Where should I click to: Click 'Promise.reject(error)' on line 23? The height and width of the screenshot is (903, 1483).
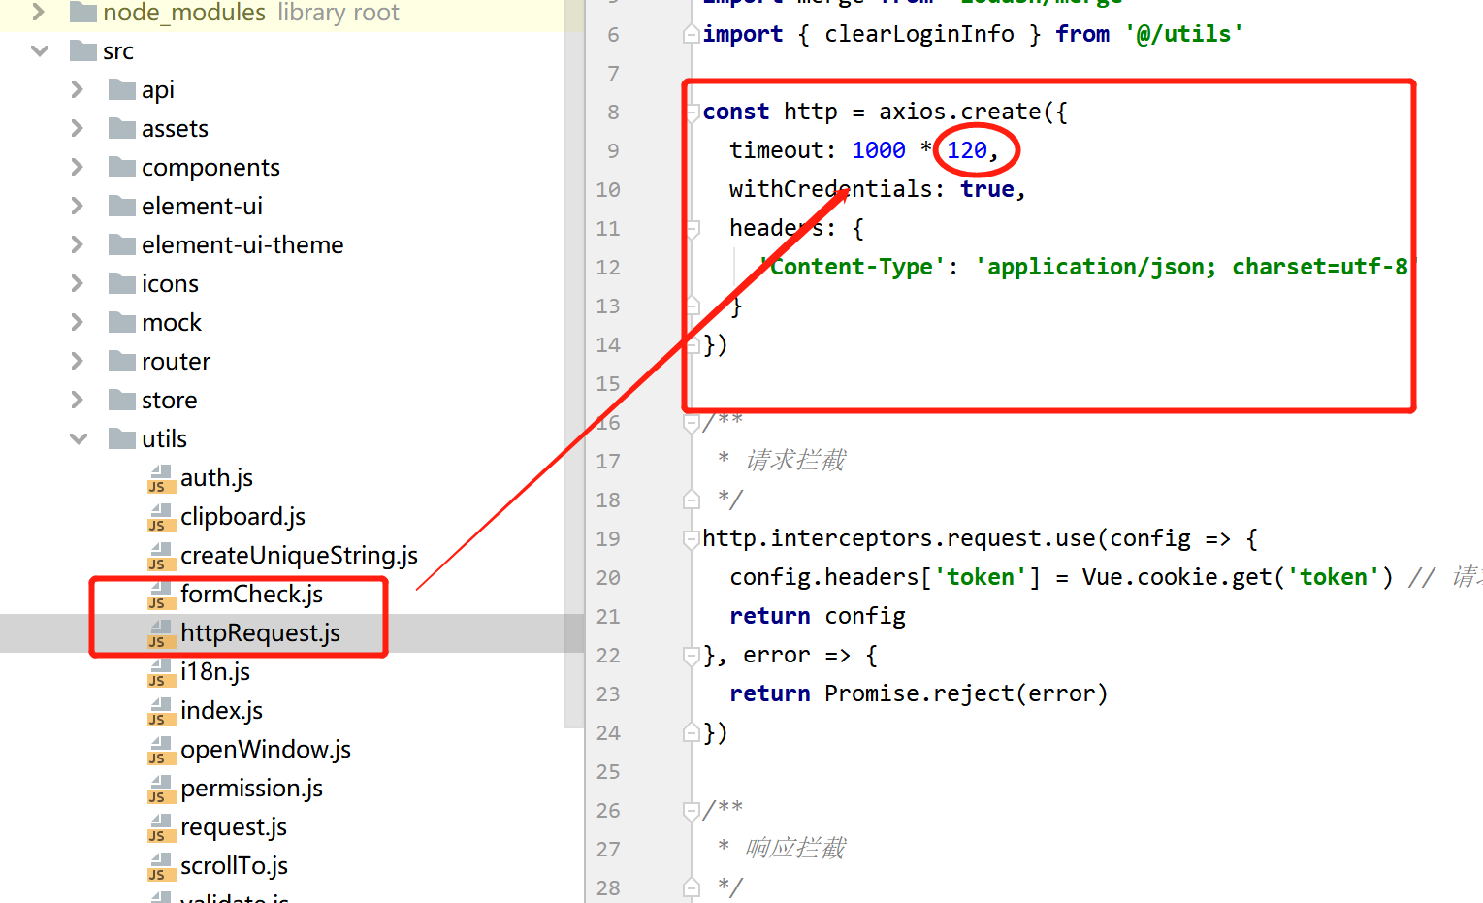(965, 693)
